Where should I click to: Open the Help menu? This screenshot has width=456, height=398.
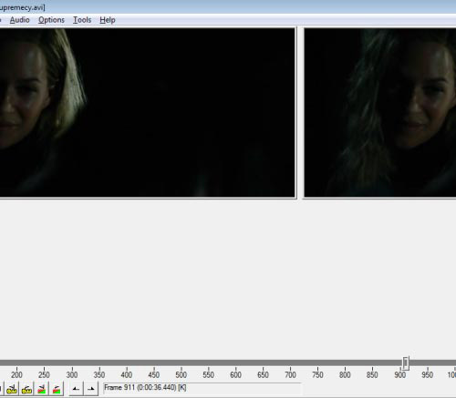(108, 20)
